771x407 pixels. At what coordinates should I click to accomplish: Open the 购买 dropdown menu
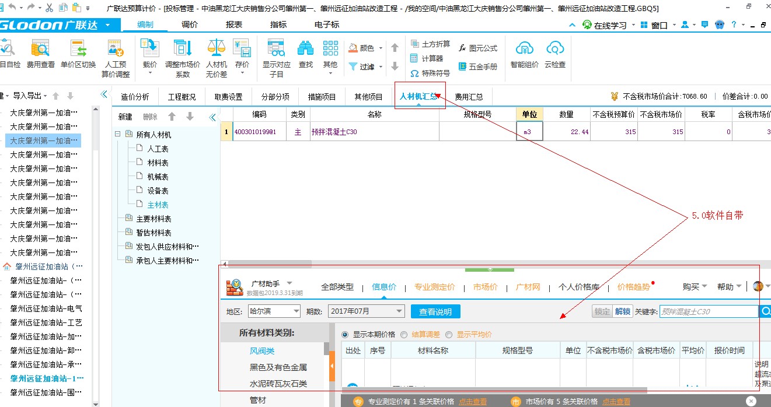695,286
